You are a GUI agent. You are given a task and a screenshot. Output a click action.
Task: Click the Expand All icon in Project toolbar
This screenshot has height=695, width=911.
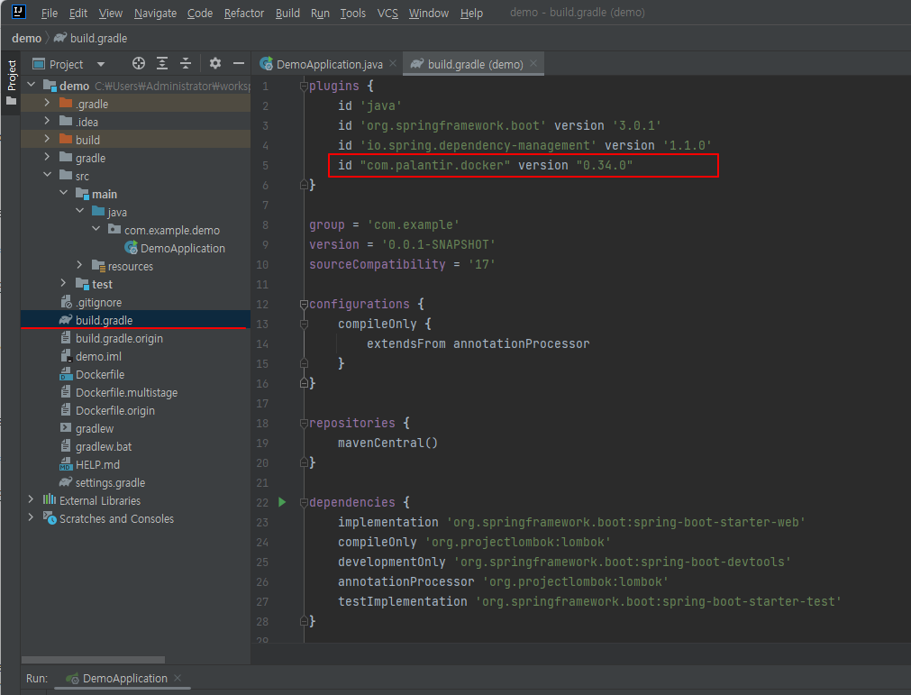162,63
